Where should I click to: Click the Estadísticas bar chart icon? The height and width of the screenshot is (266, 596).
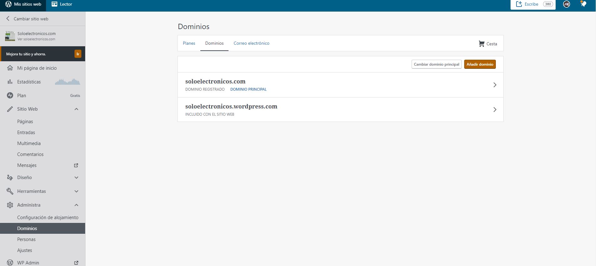coord(10,82)
